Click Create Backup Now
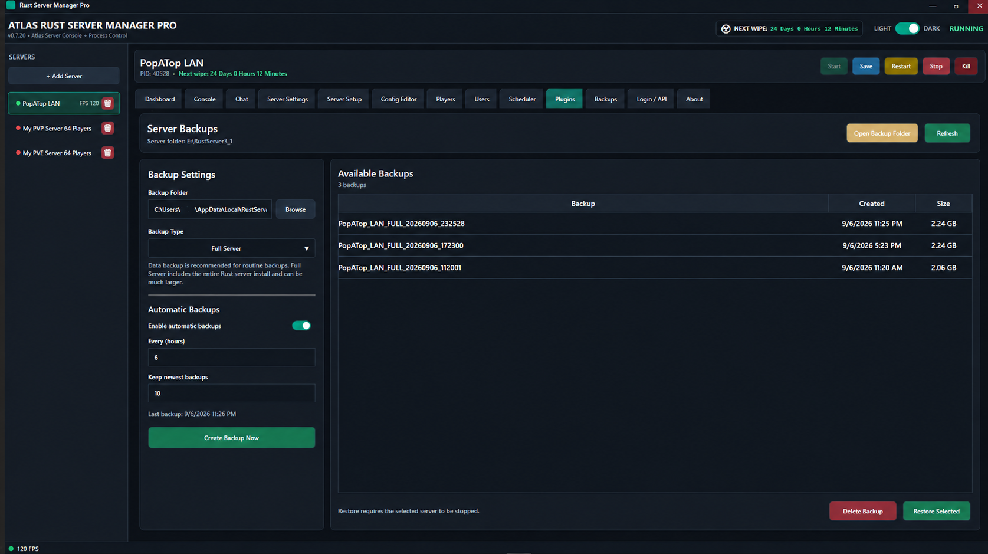 pyautogui.click(x=231, y=438)
